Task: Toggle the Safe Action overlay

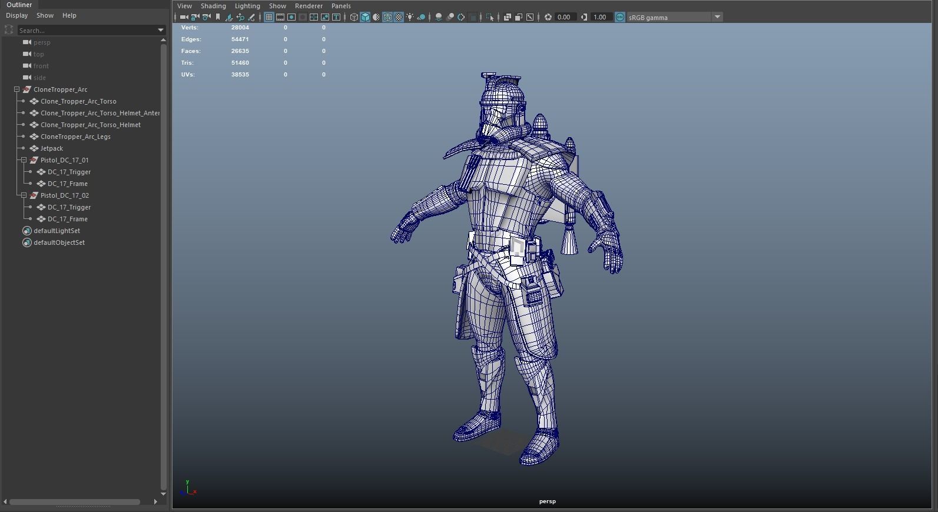Action: click(x=325, y=17)
